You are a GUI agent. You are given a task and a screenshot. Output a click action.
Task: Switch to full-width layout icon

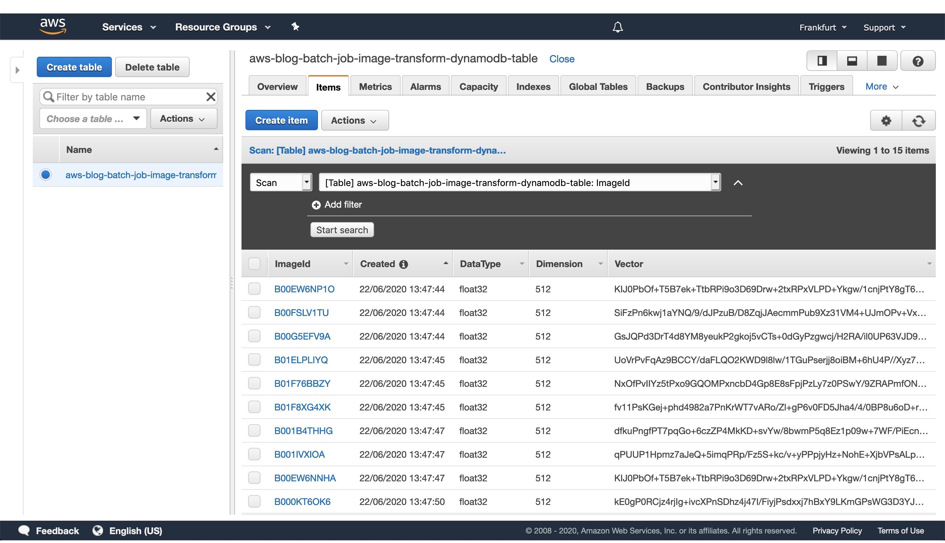pos(882,61)
